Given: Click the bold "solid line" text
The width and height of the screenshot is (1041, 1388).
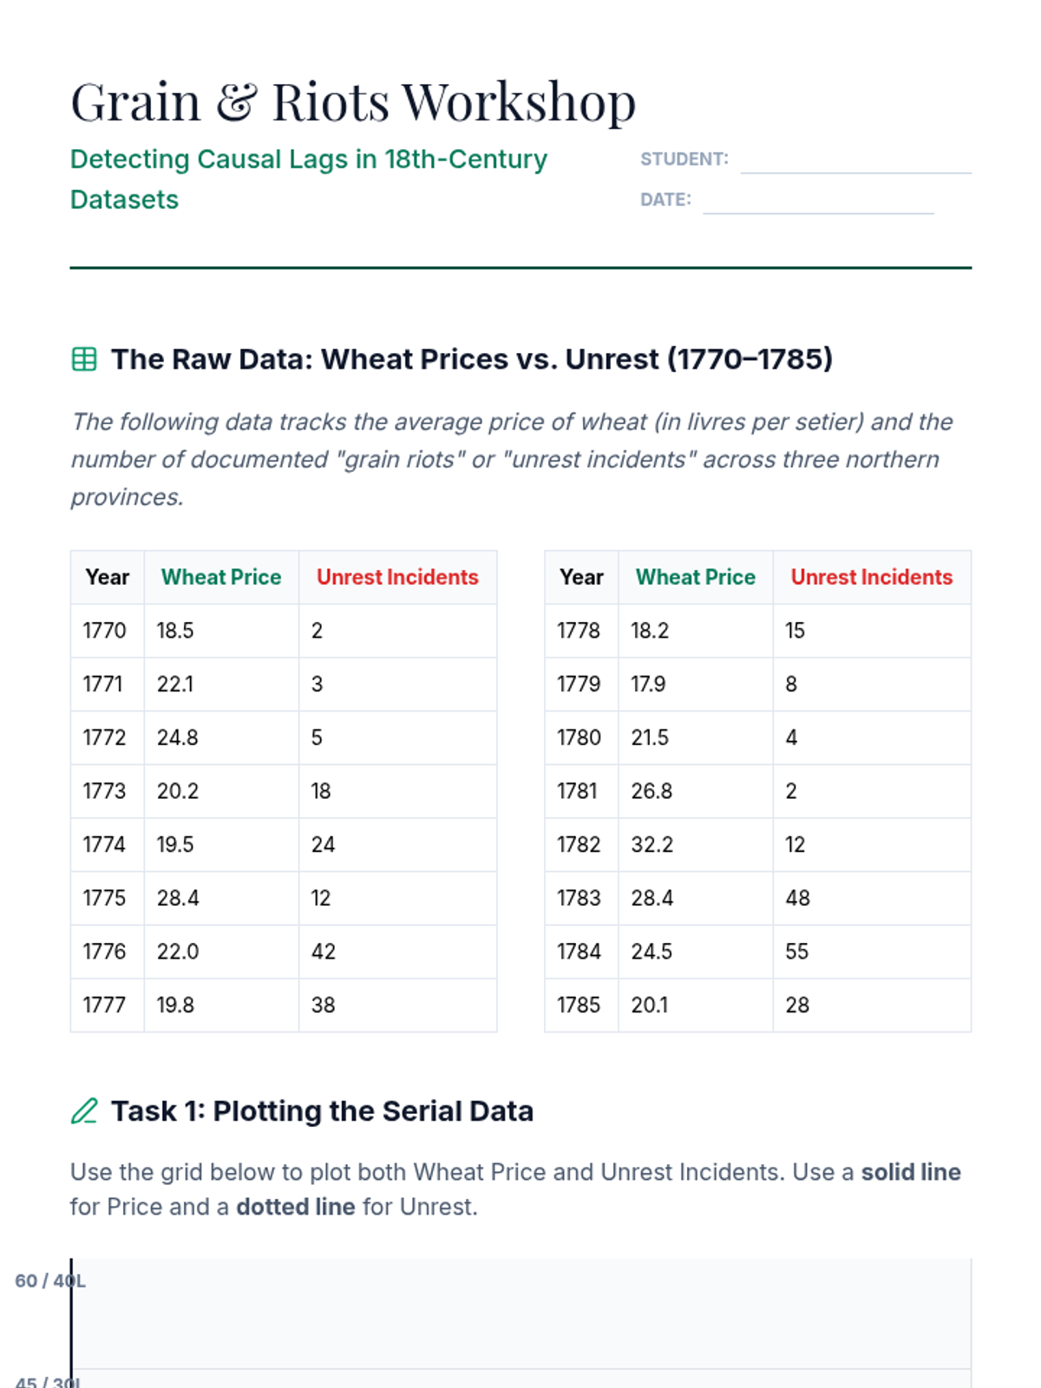Looking at the screenshot, I should [911, 1173].
